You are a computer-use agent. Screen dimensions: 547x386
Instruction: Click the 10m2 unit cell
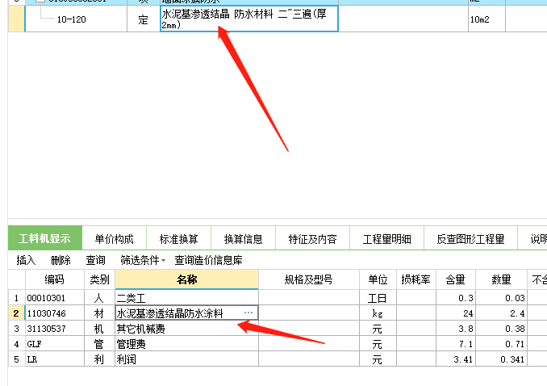click(486, 19)
